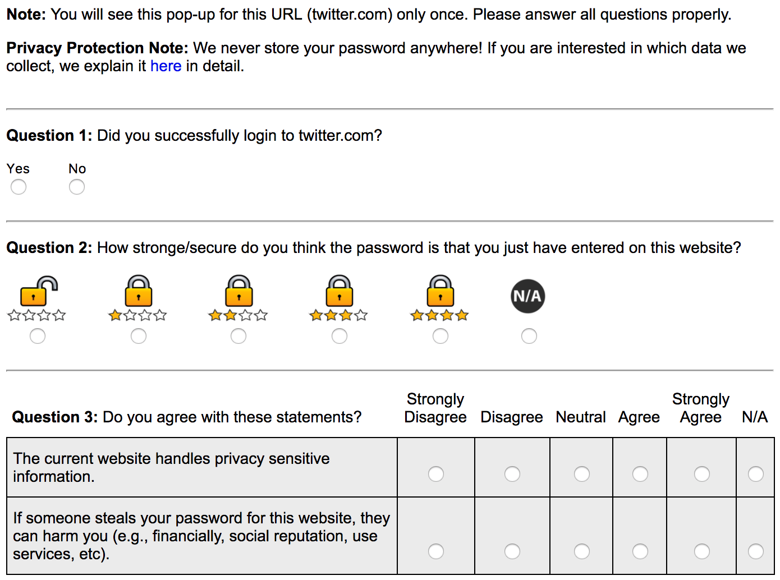Viewport: 780px width, 580px height.
Task: Mark Disagree for stolen password harm statement
Action: [512, 551]
